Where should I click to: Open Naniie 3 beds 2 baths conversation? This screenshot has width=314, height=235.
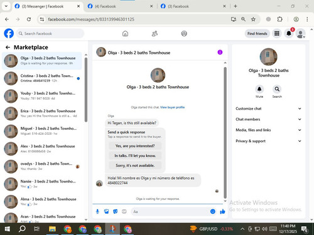click(42, 184)
